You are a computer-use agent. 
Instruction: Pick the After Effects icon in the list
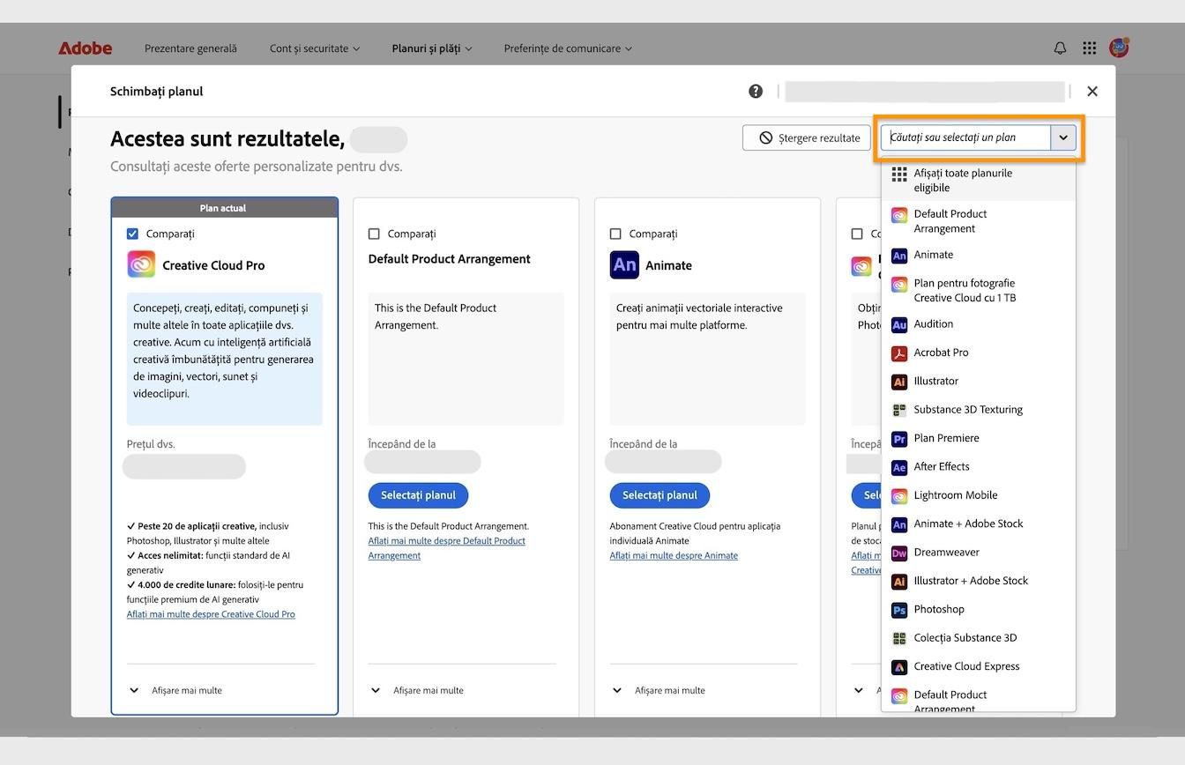899,467
